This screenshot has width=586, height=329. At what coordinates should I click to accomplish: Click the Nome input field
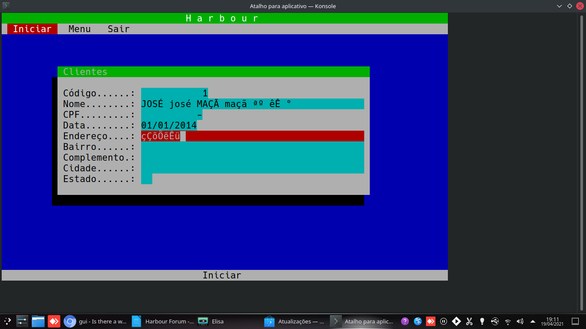pyautogui.click(x=252, y=104)
